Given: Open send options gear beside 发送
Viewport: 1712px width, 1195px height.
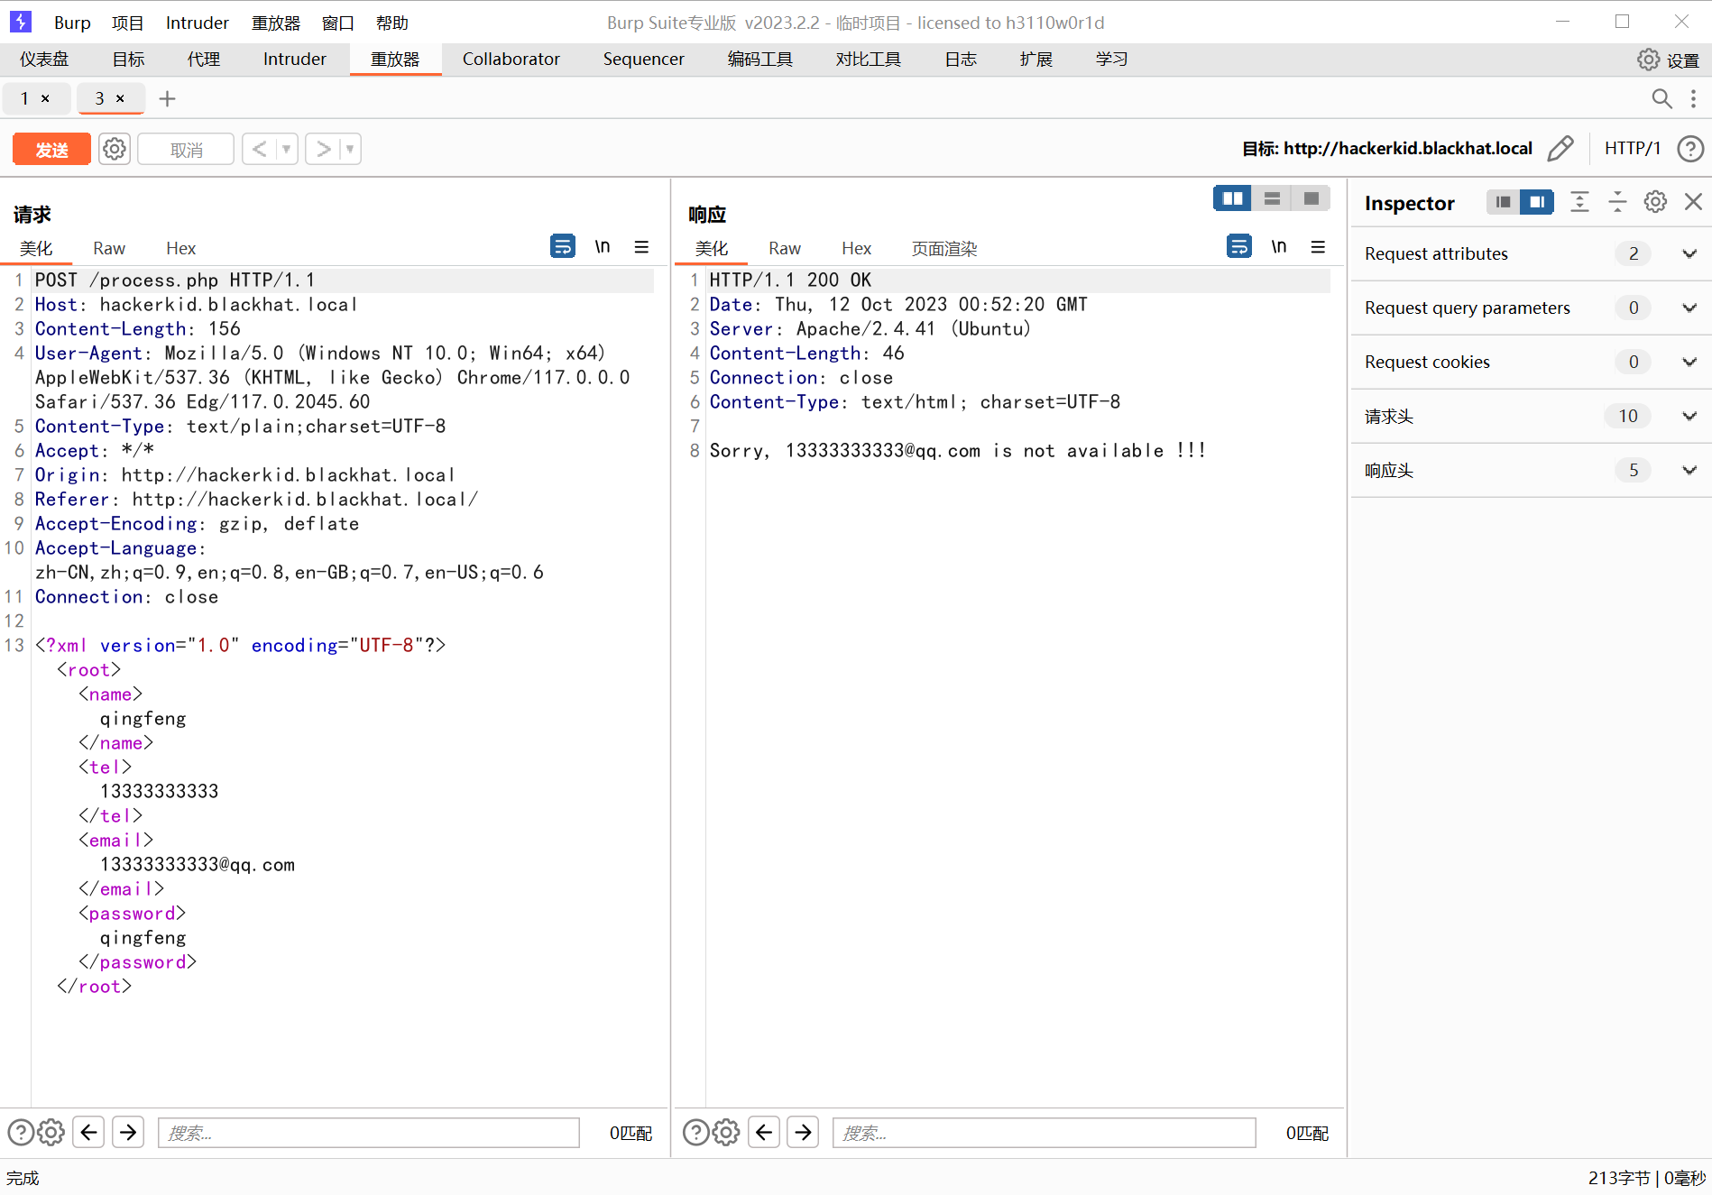Looking at the screenshot, I should tap(115, 149).
